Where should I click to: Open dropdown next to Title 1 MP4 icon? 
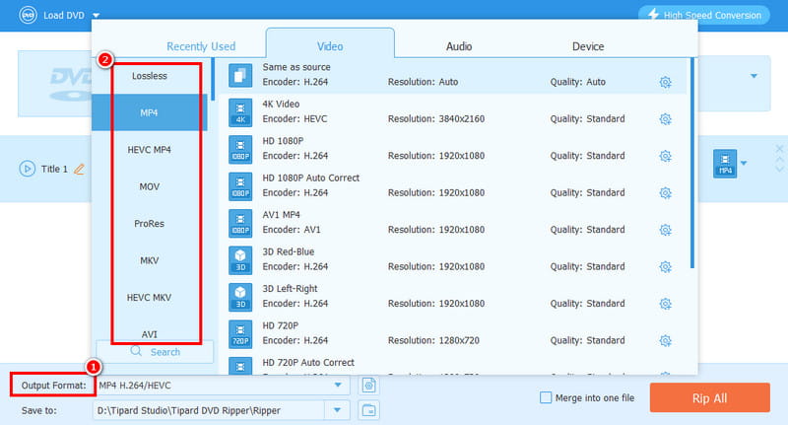coord(744,163)
